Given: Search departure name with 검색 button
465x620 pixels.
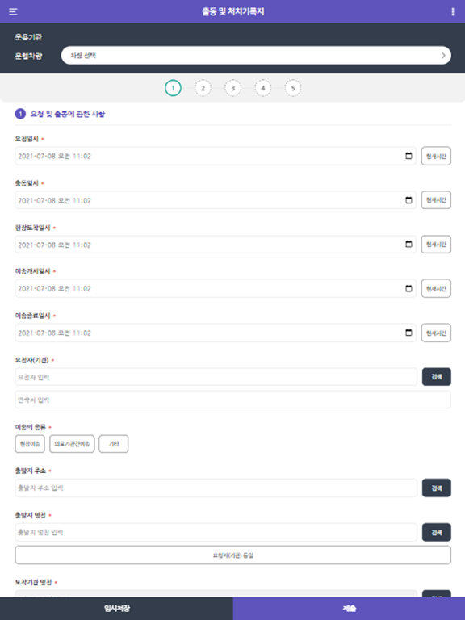Looking at the screenshot, I should click(x=437, y=532).
